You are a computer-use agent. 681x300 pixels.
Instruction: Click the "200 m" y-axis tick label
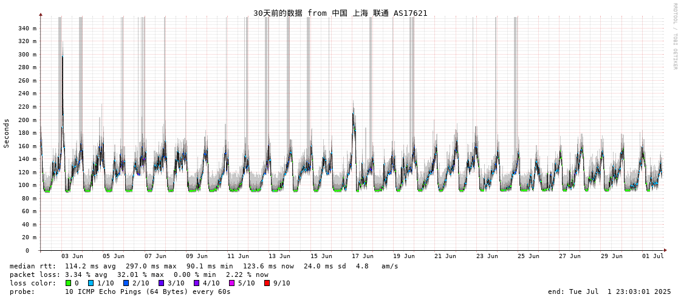[x=27, y=120]
